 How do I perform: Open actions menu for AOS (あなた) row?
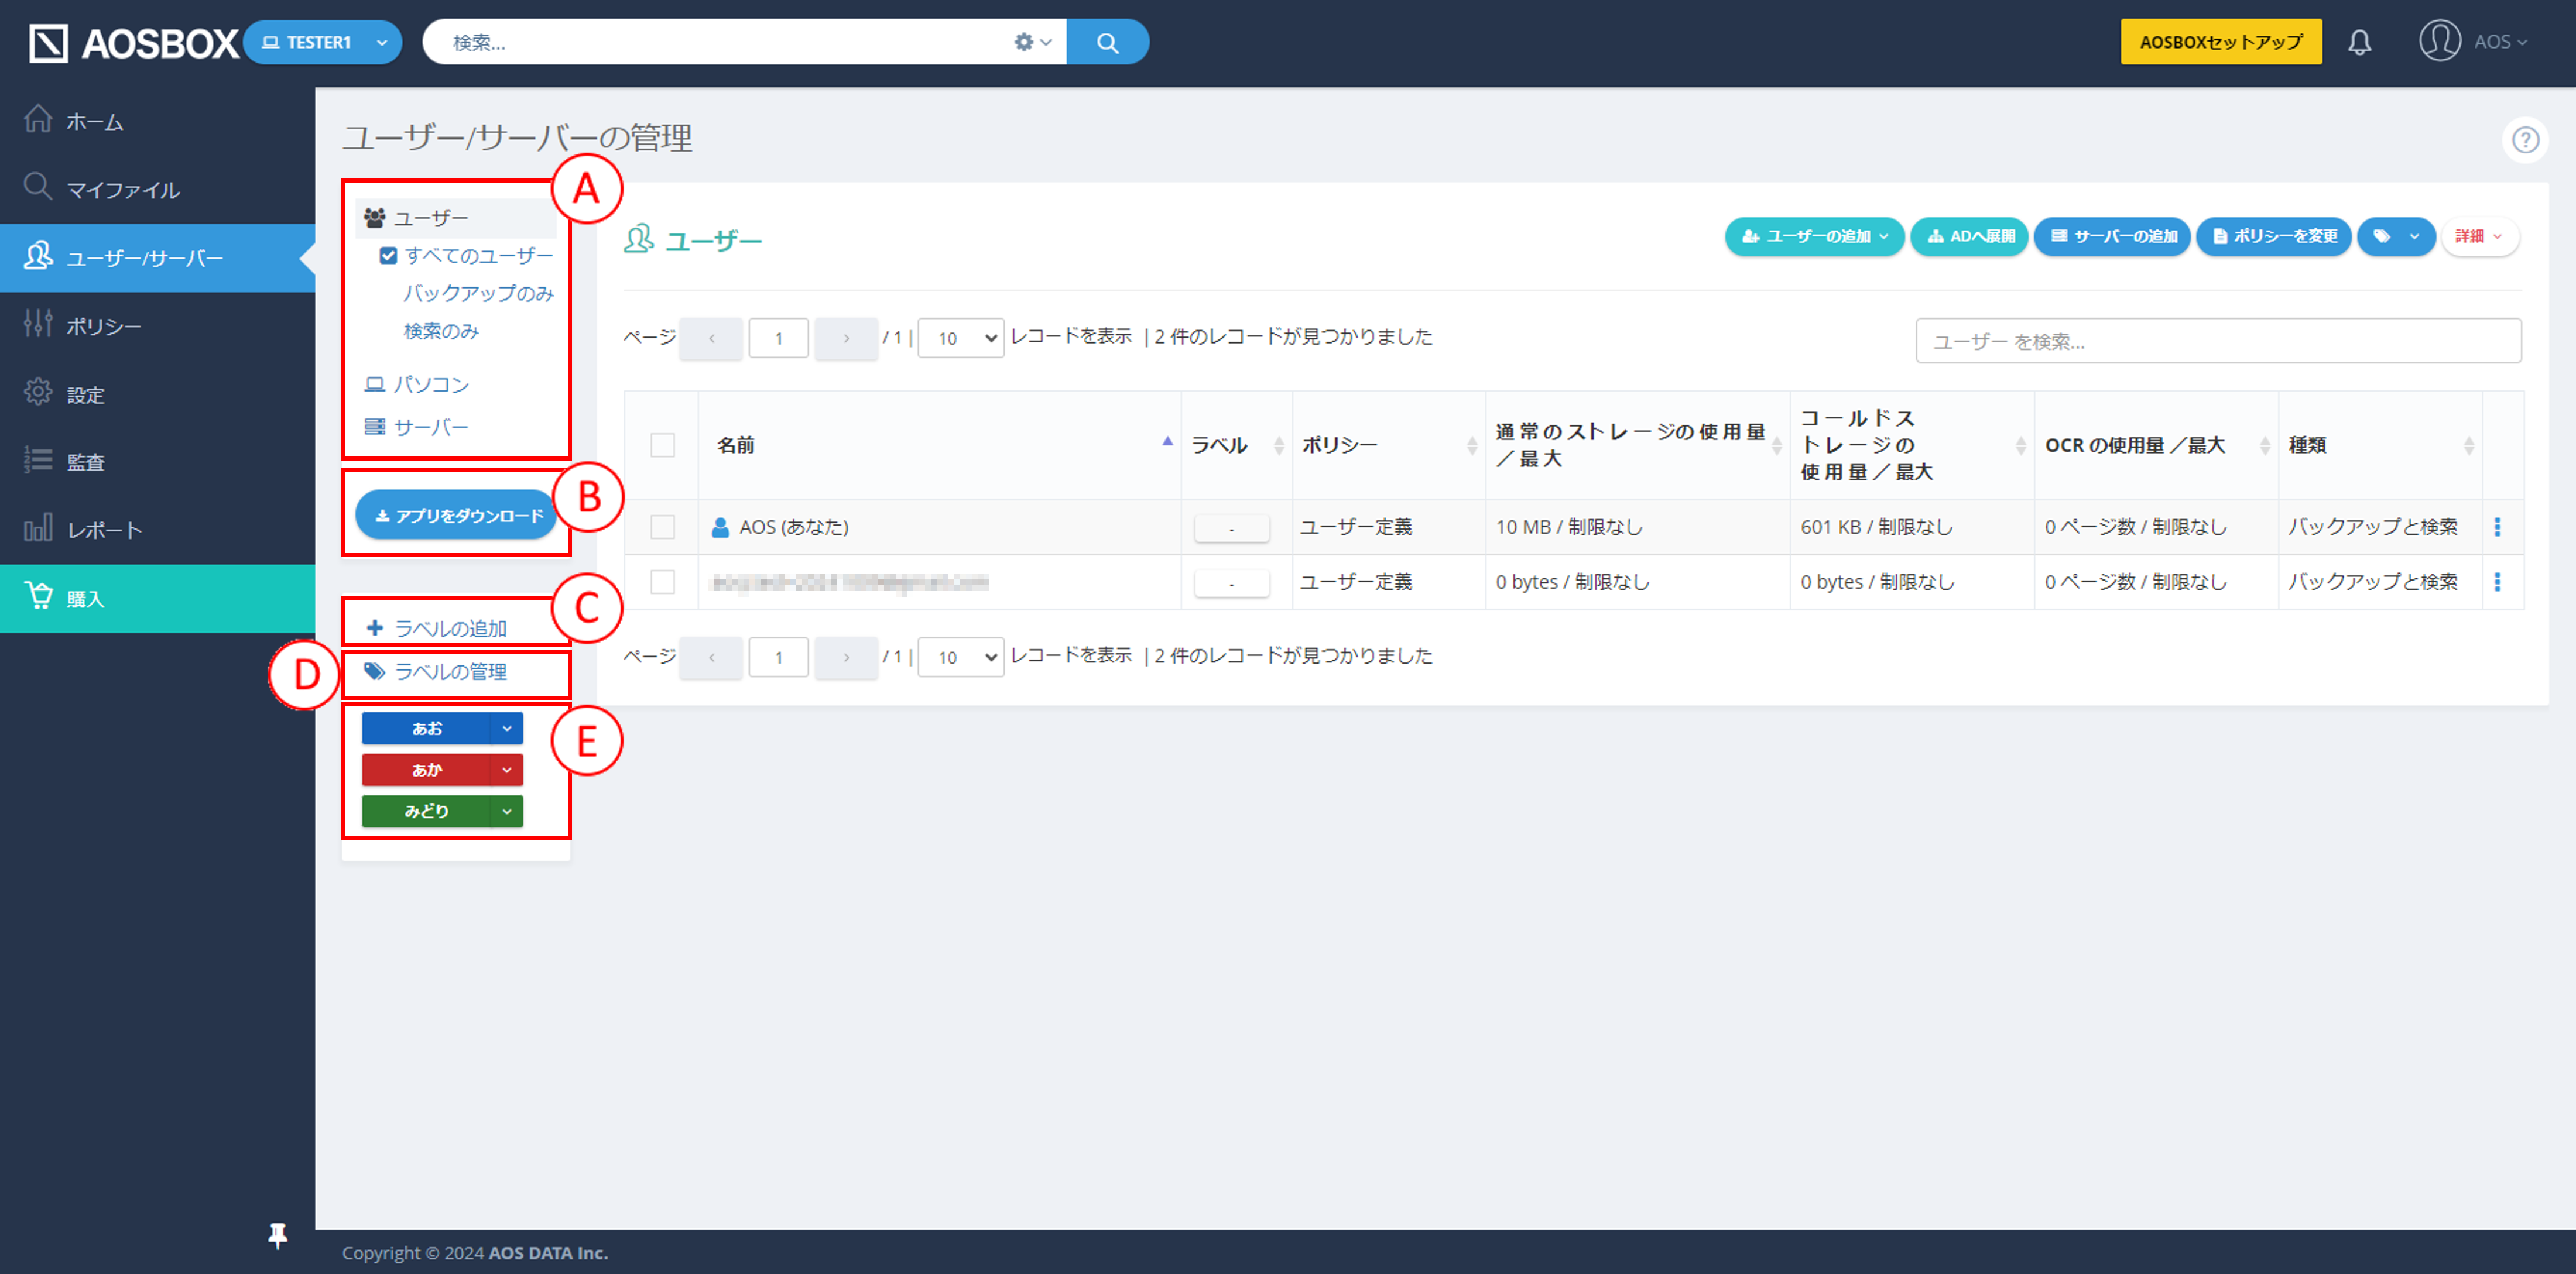[2497, 527]
